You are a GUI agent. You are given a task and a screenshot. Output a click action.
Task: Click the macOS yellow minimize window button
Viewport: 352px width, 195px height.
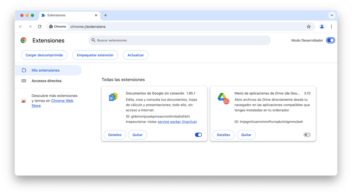(27, 15)
